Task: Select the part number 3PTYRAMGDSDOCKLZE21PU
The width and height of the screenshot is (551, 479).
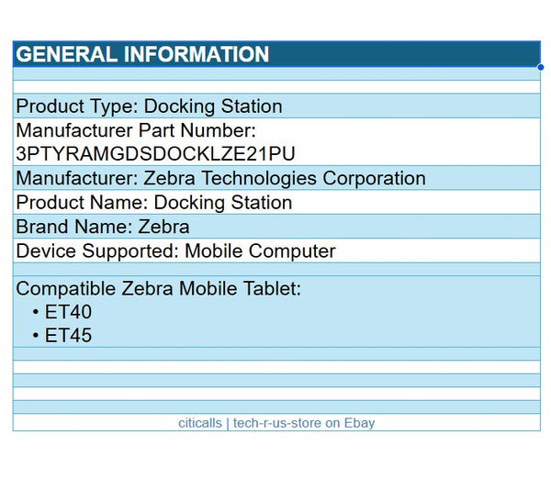Action: coord(155,153)
